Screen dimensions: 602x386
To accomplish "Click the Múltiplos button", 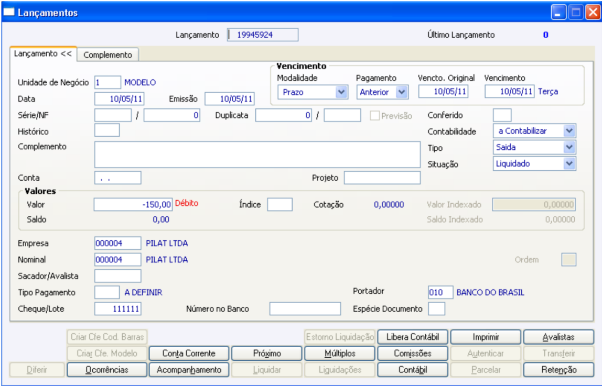I will click(340, 354).
